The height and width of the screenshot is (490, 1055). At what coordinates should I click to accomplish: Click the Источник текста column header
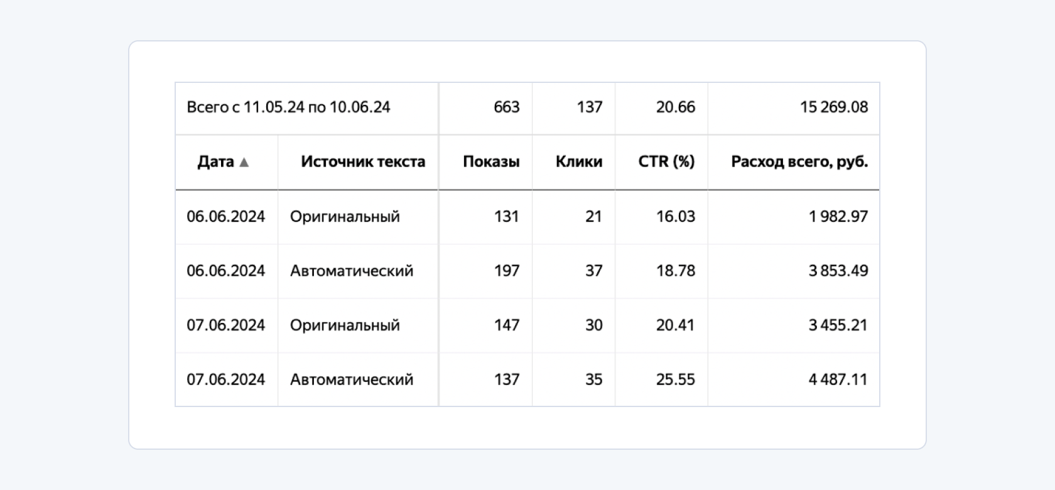click(363, 161)
